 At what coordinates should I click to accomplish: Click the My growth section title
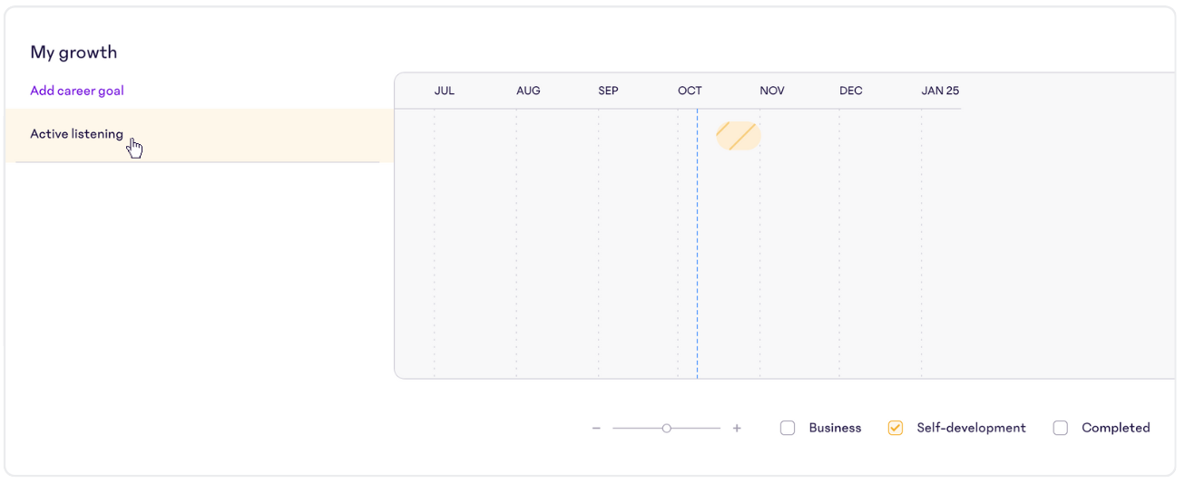(x=73, y=53)
